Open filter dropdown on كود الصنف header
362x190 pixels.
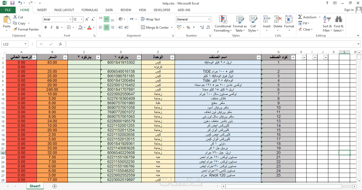coord(293,57)
